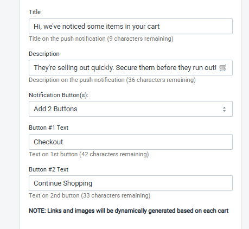The height and width of the screenshot is (229, 249).
Task: Focus the Title input field
Action: [131, 27]
